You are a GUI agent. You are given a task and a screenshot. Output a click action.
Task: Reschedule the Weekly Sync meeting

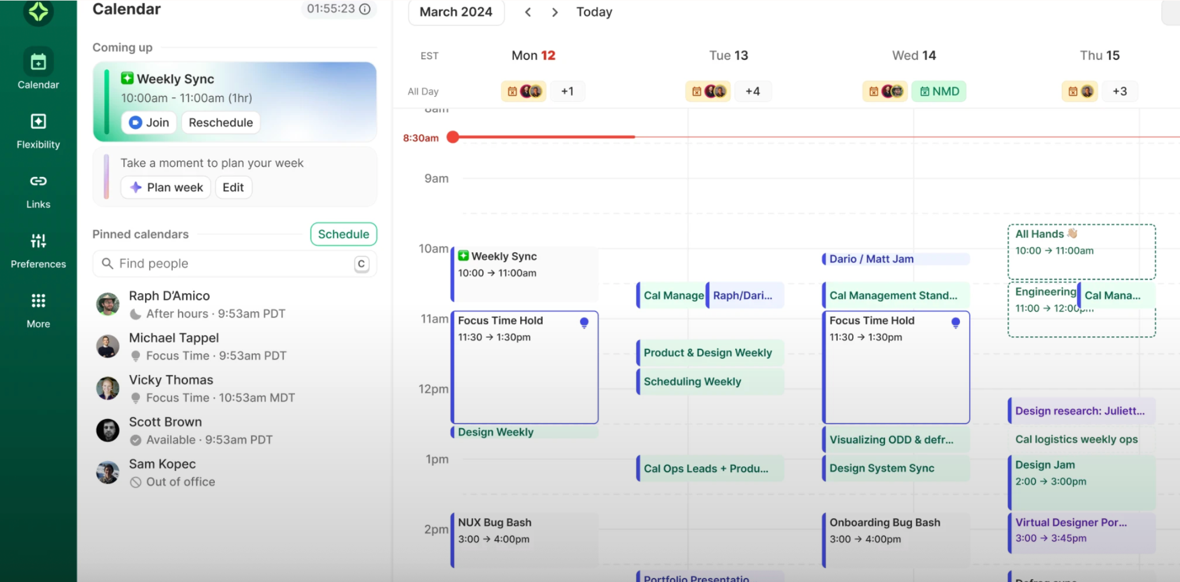pos(221,123)
